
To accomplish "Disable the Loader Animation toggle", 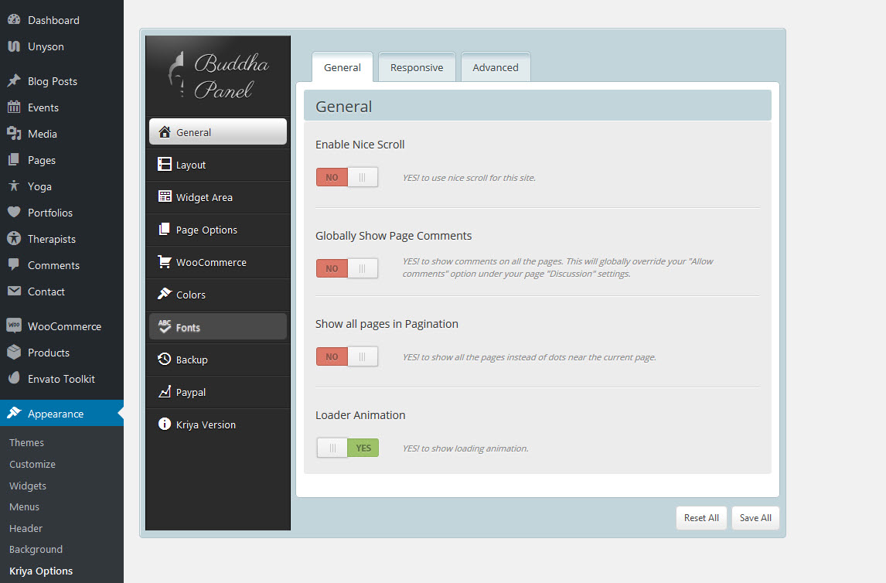I will [x=347, y=447].
